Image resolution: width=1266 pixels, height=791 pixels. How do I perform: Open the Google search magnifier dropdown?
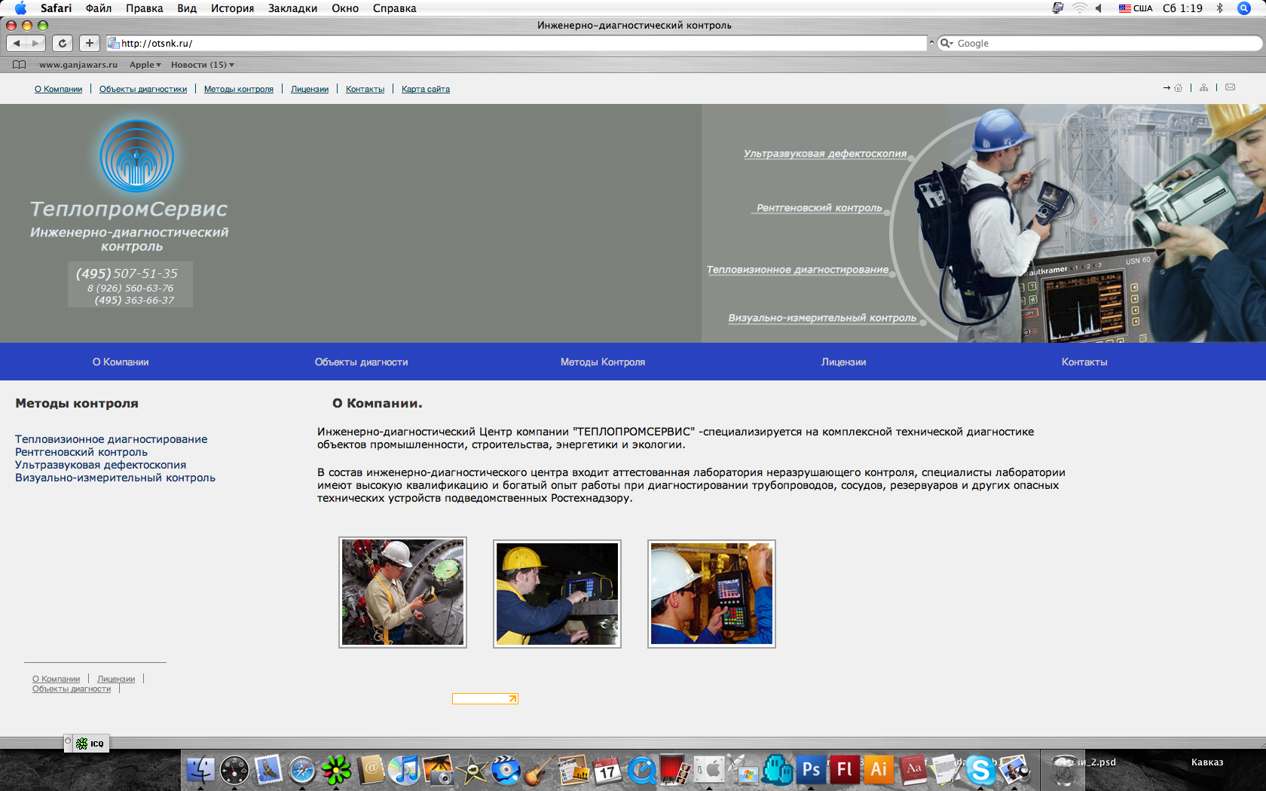[946, 43]
